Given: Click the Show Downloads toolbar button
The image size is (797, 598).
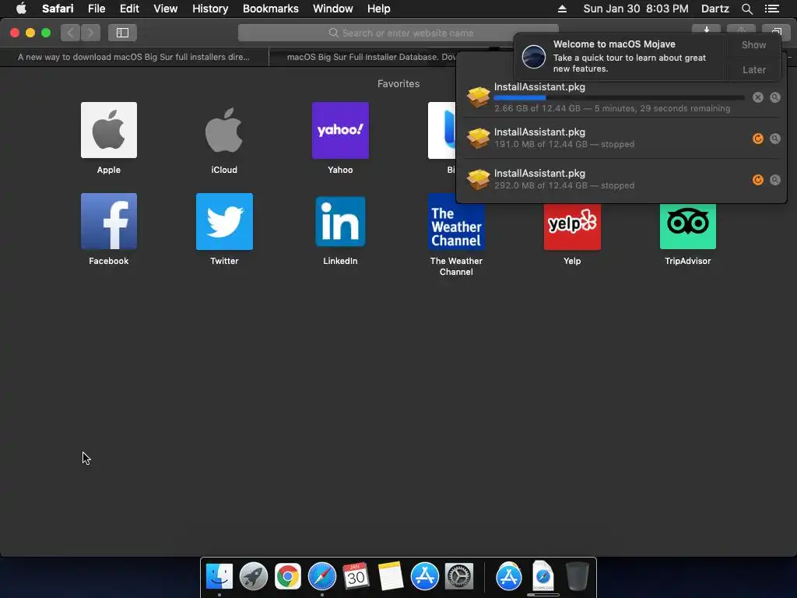Looking at the screenshot, I should [x=706, y=30].
